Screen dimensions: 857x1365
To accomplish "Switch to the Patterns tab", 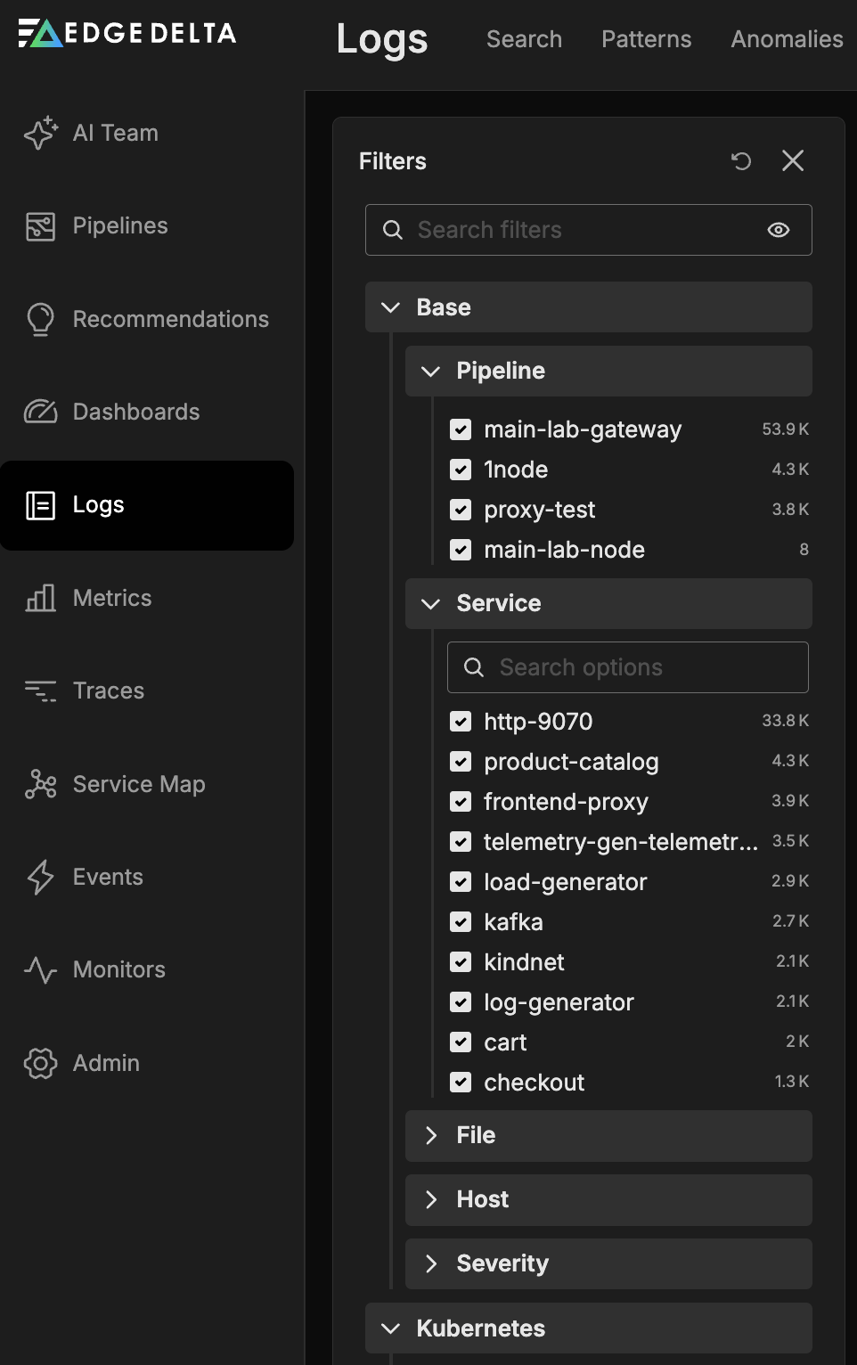I will (x=646, y=39).
